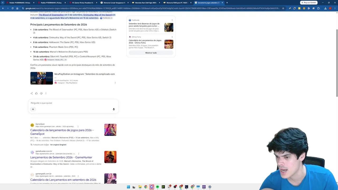The image size is (338, 190).
Task: Click the Mostrar tudo button
Action: click(x=151, y=53)
